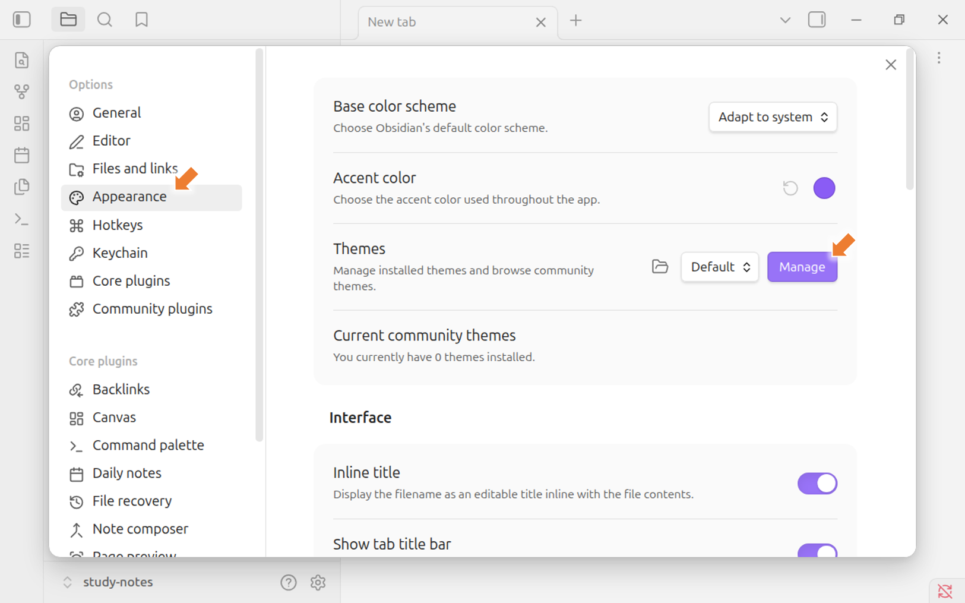Collapse the left sidebar with the toggle icon
965x603 pixels.
[22, 20]
